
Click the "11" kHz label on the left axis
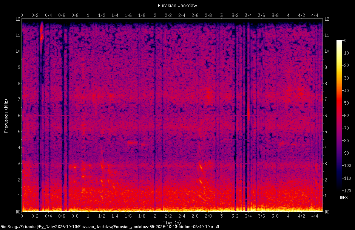[18, 35]
